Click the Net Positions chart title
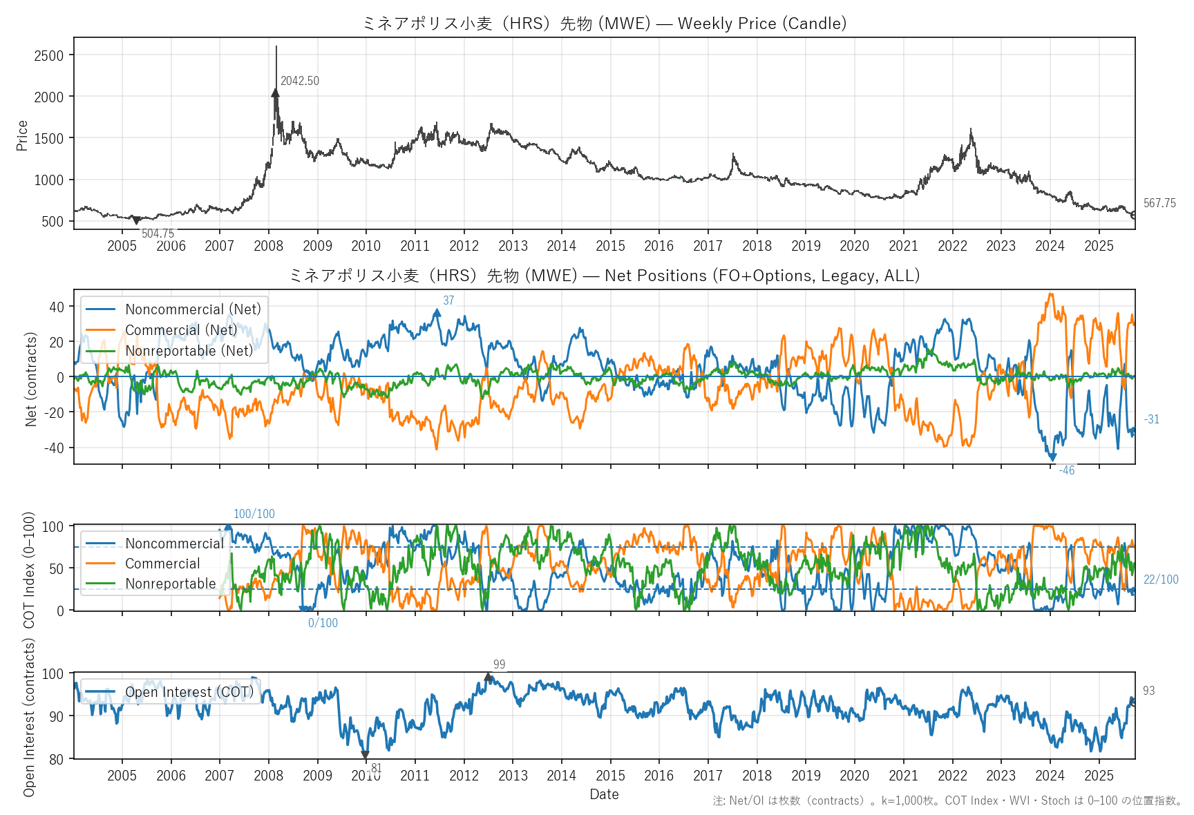1194x815 pixels. point(604,276)
